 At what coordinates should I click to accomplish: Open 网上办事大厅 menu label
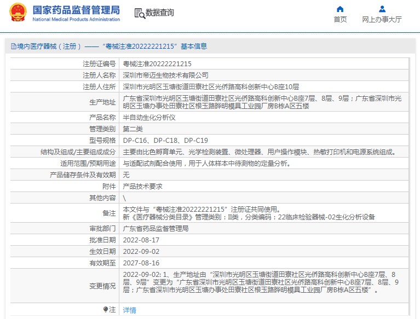pos(382,19)
